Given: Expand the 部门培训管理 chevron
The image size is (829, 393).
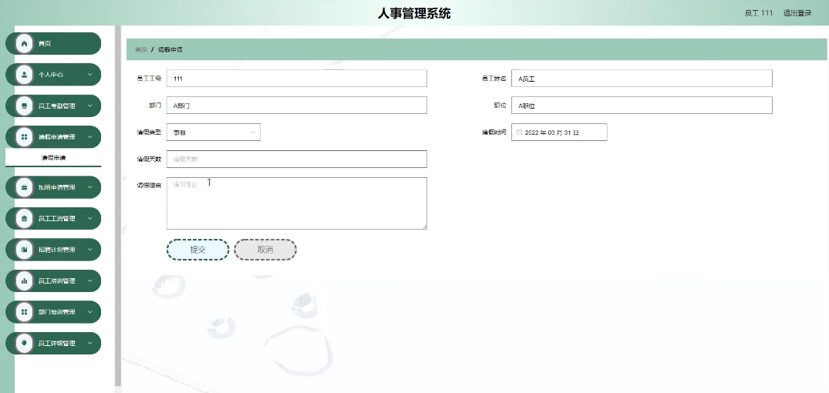Looking at the screenshot, I should coord(90,311).
